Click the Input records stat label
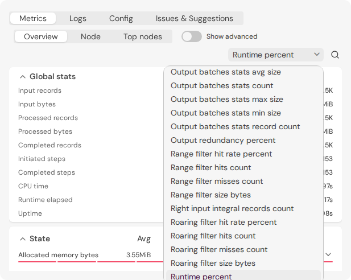Viewport: 351px width, 280px height. click(40, 90)
